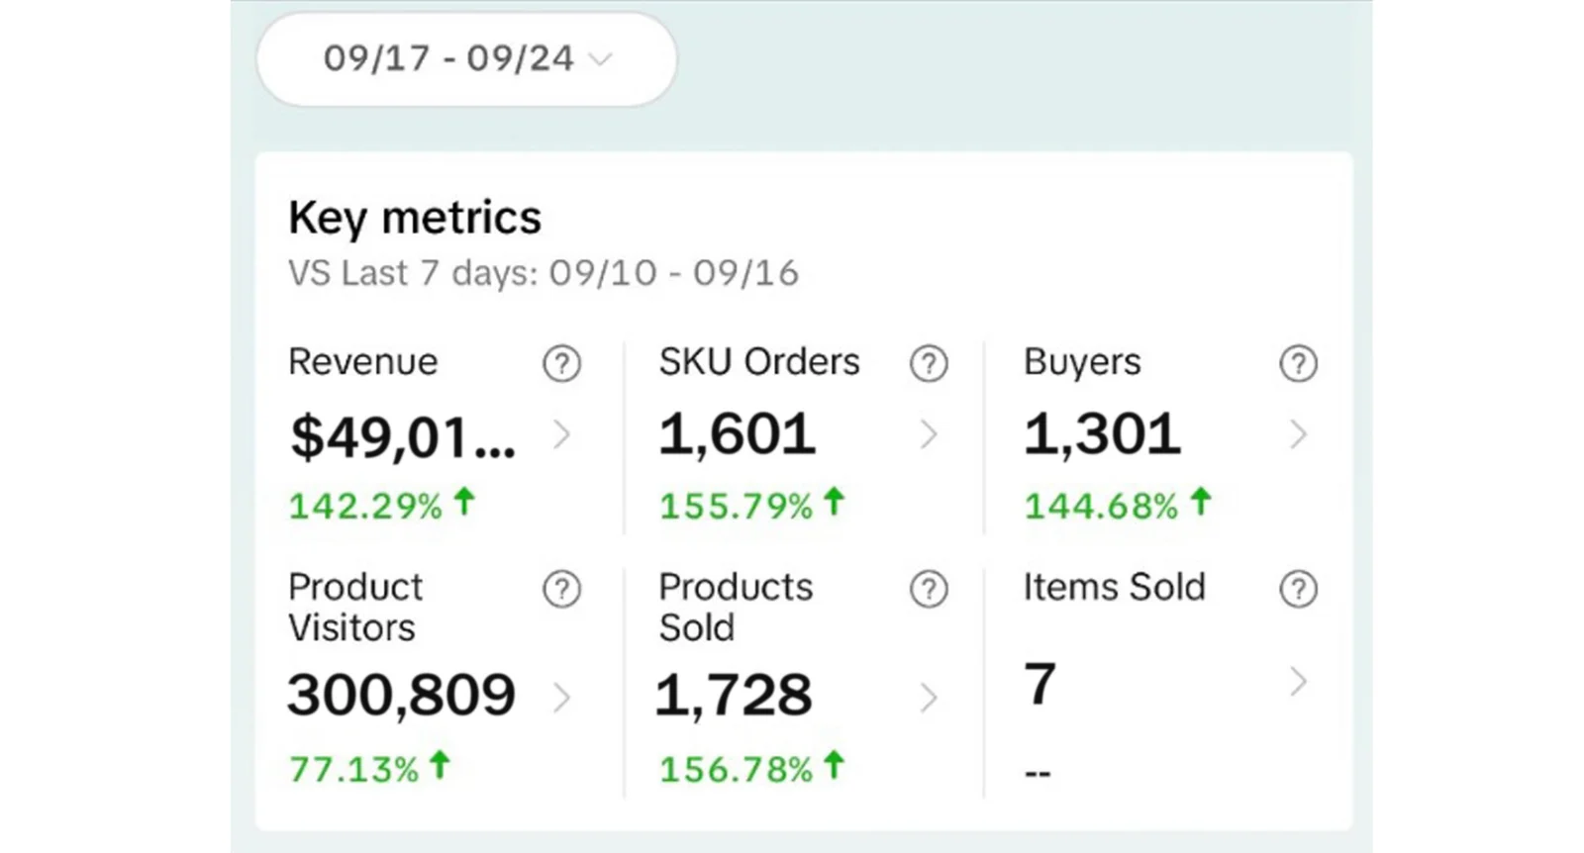Expand Items Sold details arrow
This screenshot has height=853, width=1584.
click(1298, 682)
